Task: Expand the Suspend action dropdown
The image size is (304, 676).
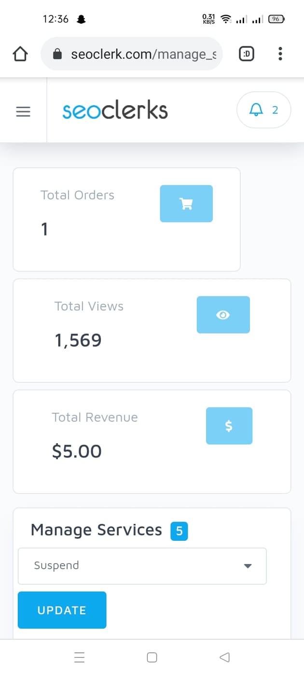Action: (x=142, y=566)
